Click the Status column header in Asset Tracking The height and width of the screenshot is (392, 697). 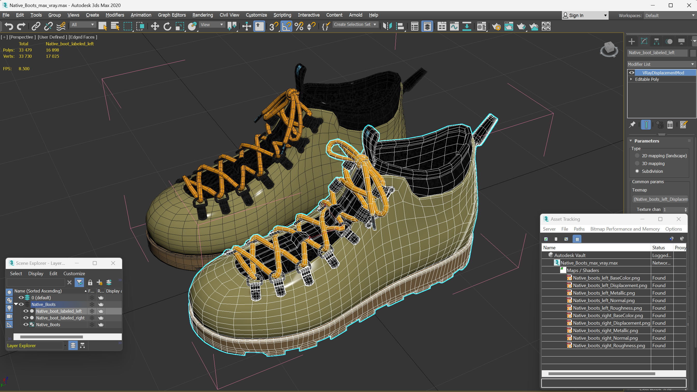click(x=661, y=247)
